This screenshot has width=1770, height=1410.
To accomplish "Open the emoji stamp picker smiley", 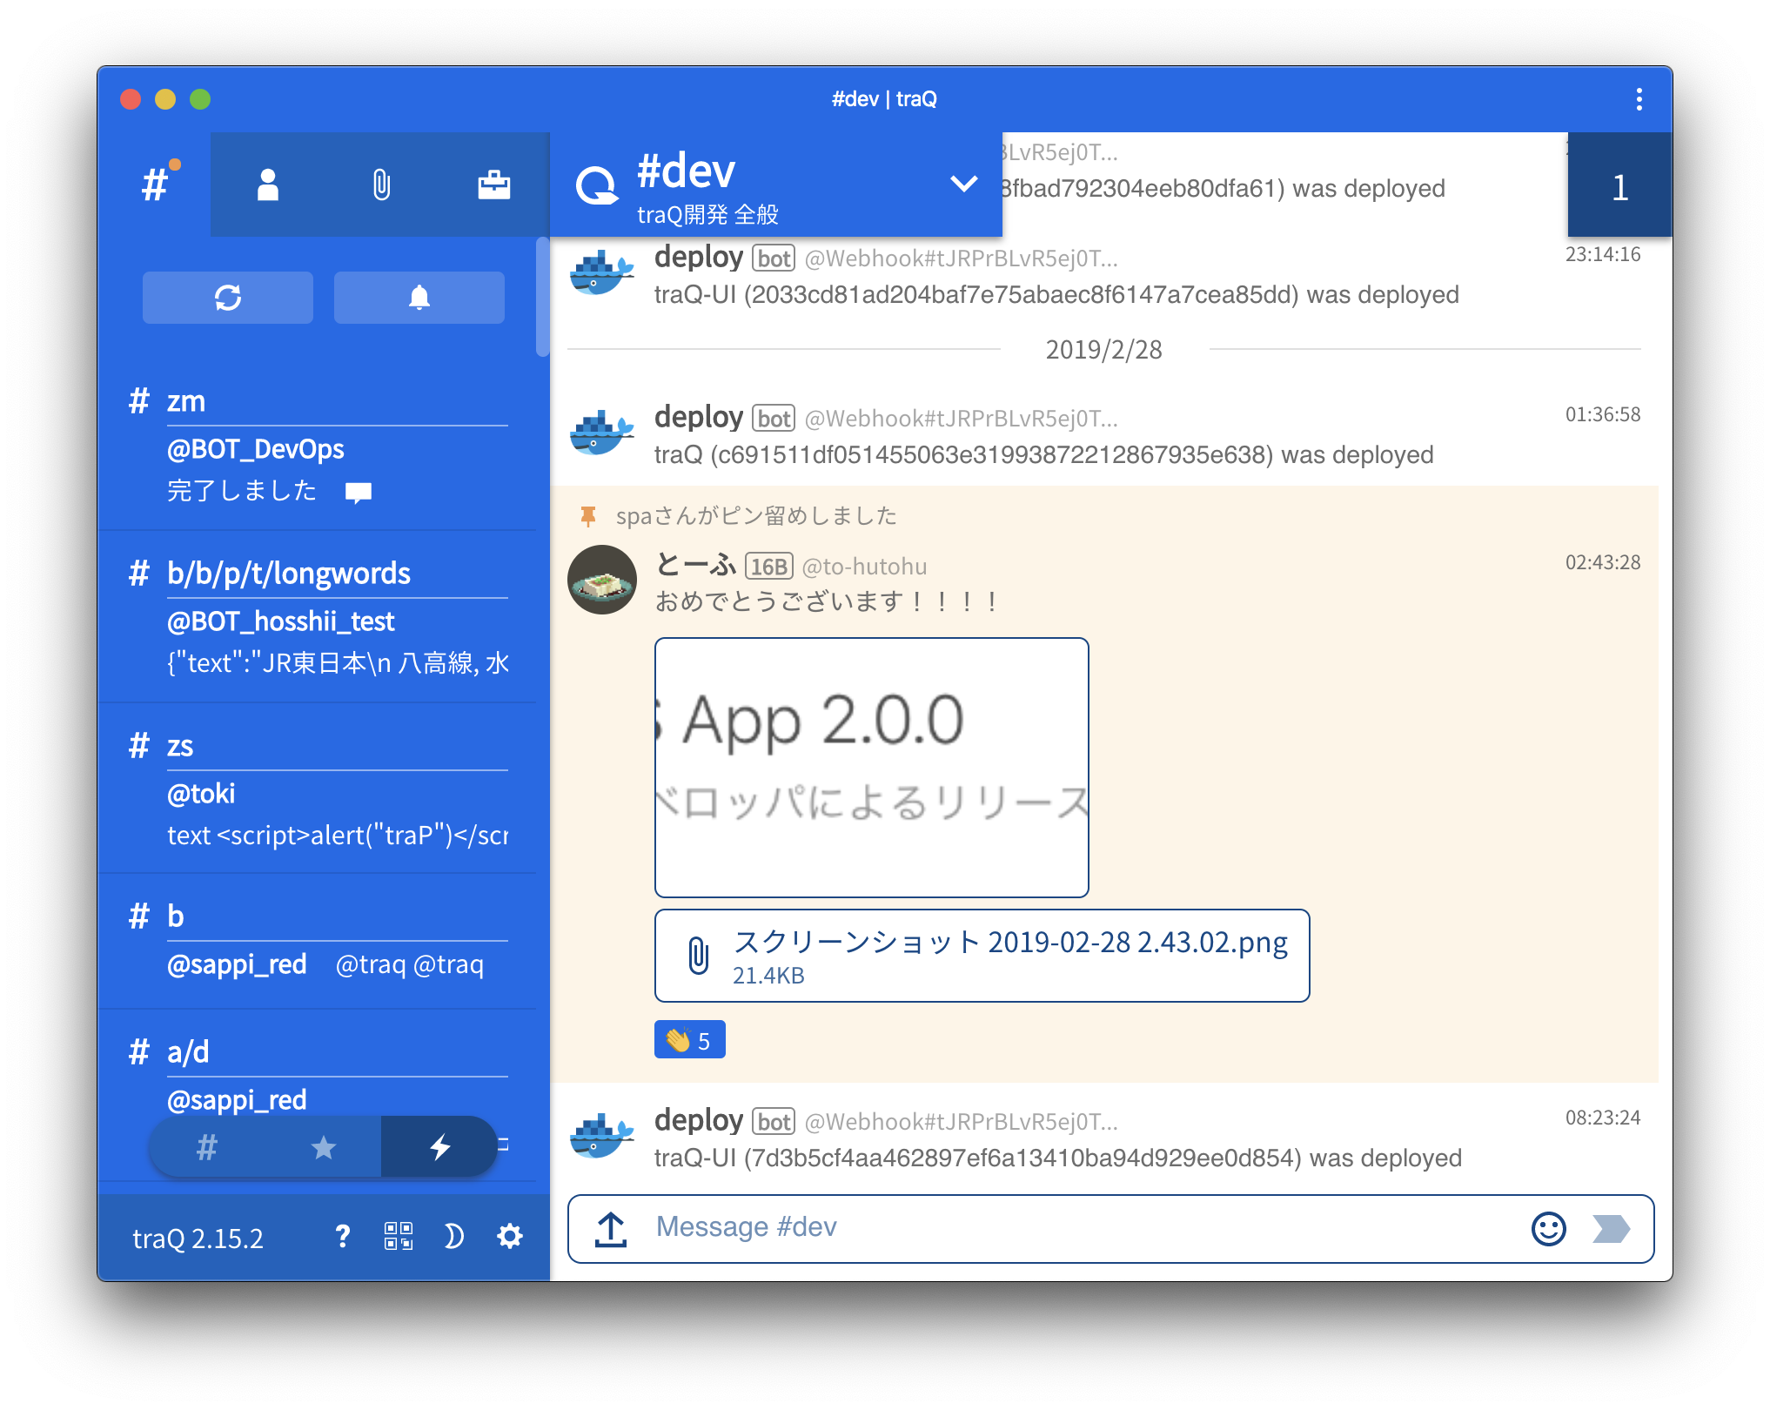I will coord(1548,1229).
